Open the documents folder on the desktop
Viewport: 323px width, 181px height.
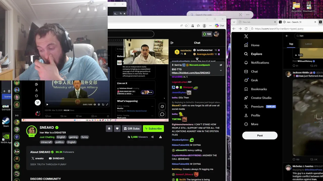point(296,7)
